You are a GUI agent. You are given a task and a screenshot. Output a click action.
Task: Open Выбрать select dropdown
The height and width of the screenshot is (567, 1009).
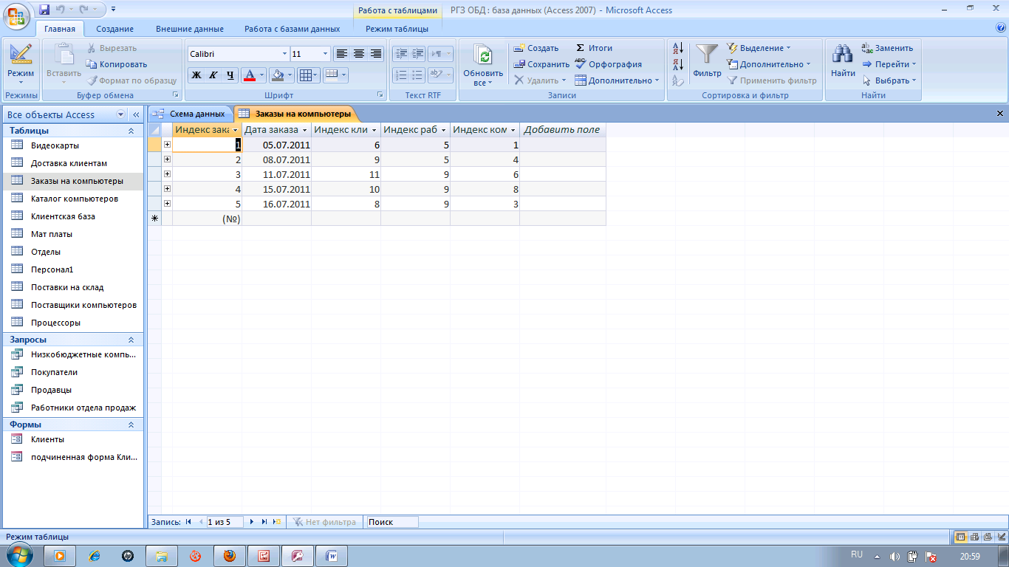(889, 80)
